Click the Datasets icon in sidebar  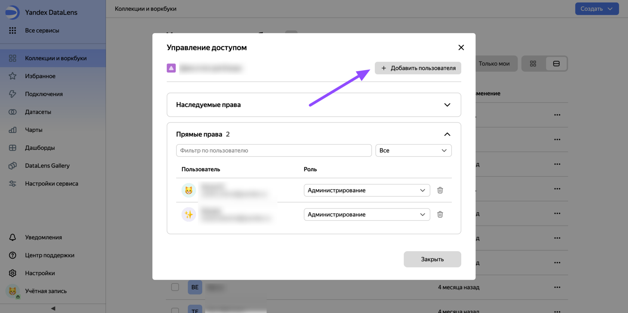coord(12,112)
